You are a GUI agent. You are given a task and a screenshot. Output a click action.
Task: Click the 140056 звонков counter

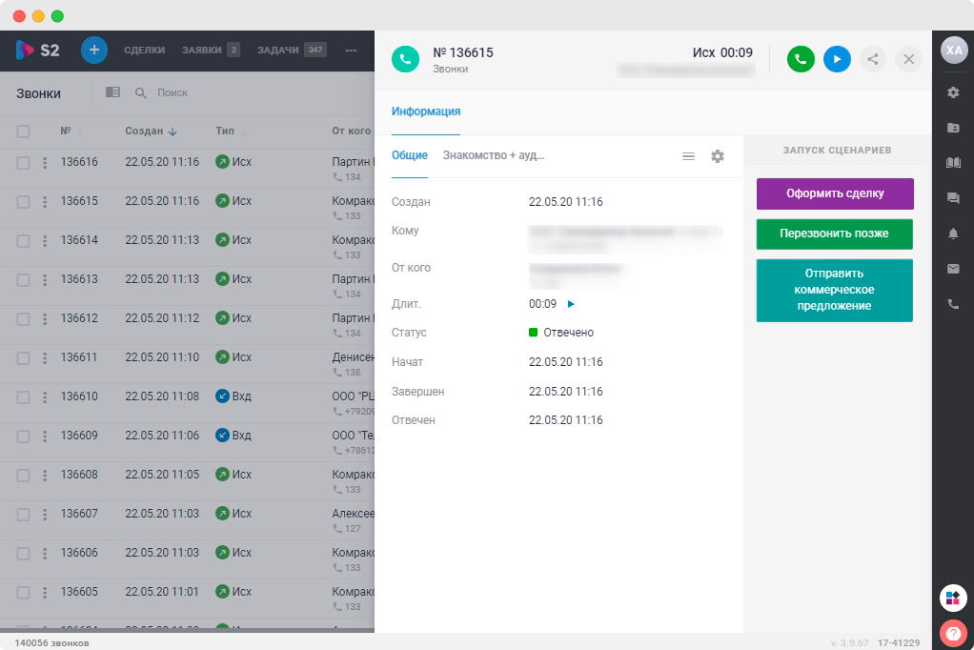pos(51,643)
